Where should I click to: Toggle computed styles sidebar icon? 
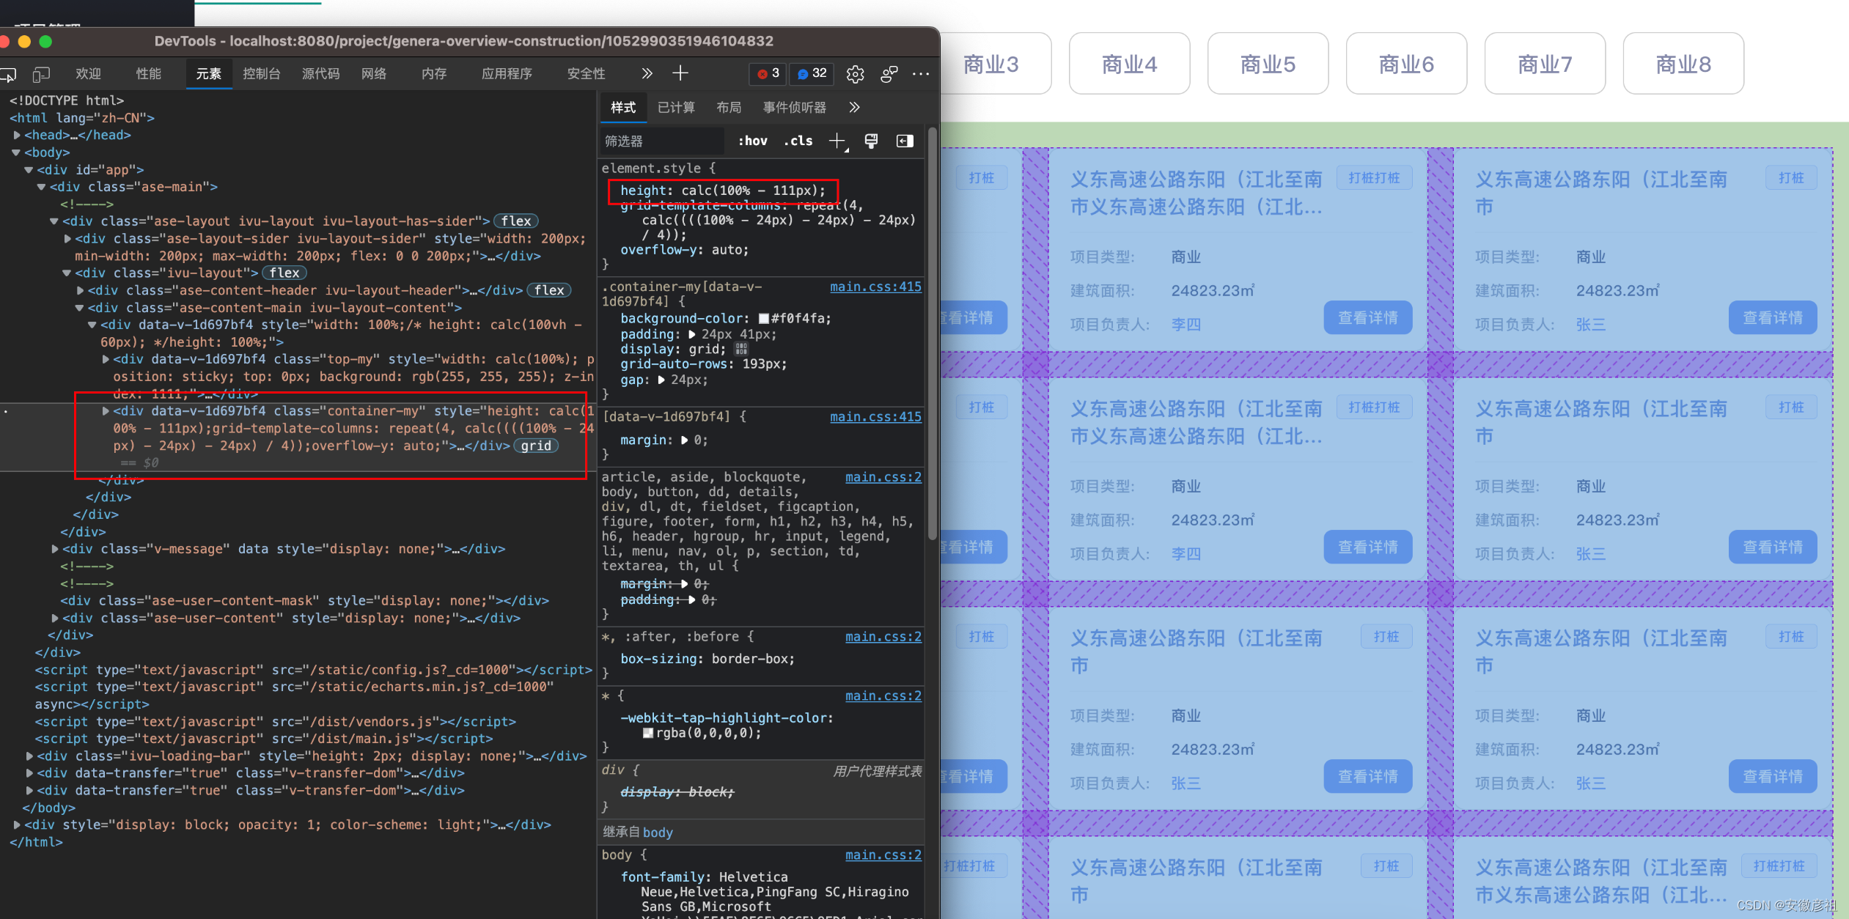tap(905, 141)
